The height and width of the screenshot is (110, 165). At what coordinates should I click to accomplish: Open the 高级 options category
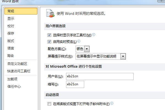tap(10, 56)
